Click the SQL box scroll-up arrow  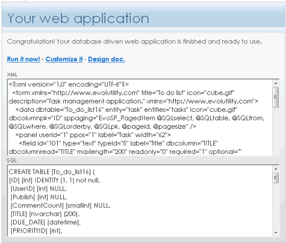276,169
